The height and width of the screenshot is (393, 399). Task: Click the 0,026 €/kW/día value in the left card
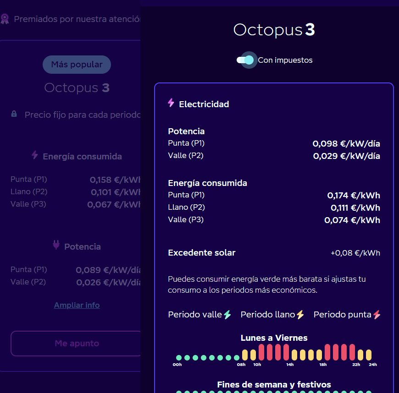point(108,283)
